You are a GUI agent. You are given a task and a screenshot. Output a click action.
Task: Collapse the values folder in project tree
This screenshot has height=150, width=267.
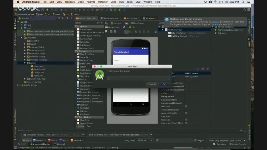(x=25, y=63)
